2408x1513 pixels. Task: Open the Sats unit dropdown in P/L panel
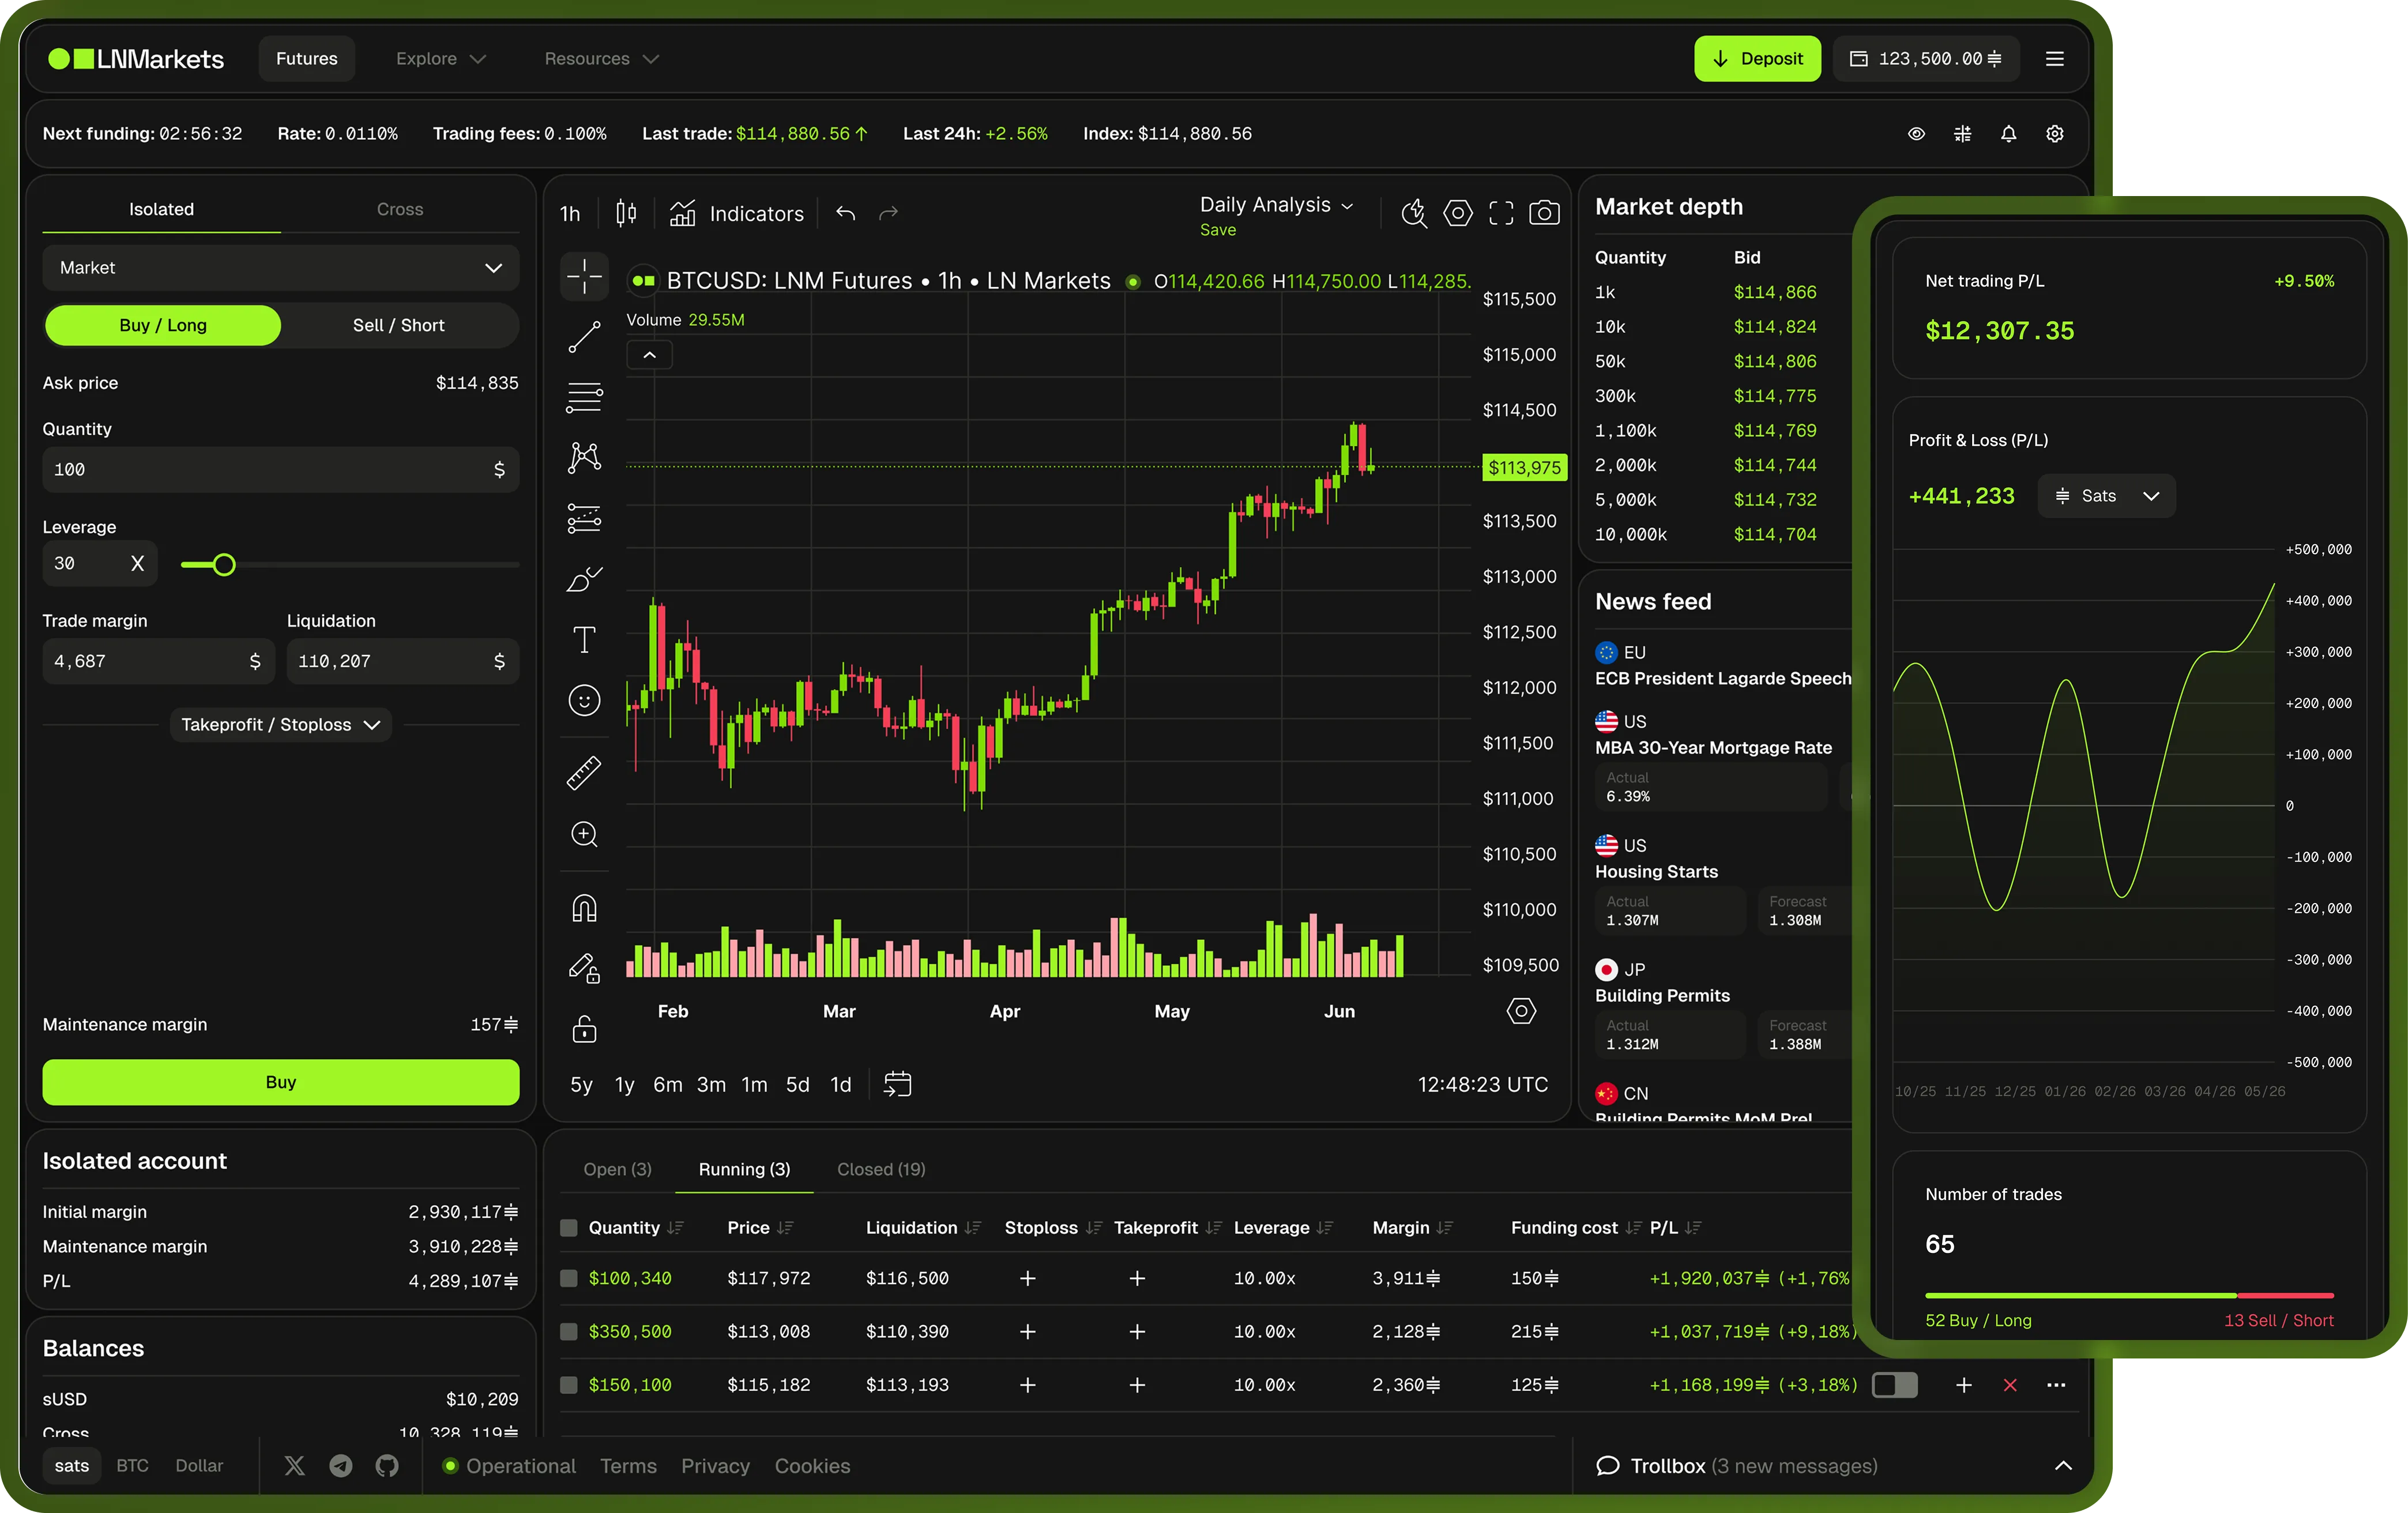point(2106,496)
